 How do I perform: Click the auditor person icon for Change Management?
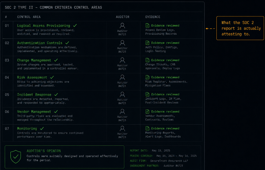122,60
